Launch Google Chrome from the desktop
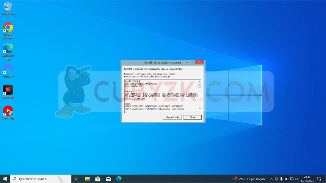Image resolution: width=326 pixels, height=183 pixels. (x=8, y=31)
